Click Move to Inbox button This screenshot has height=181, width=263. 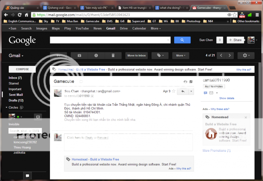point(137,56)
